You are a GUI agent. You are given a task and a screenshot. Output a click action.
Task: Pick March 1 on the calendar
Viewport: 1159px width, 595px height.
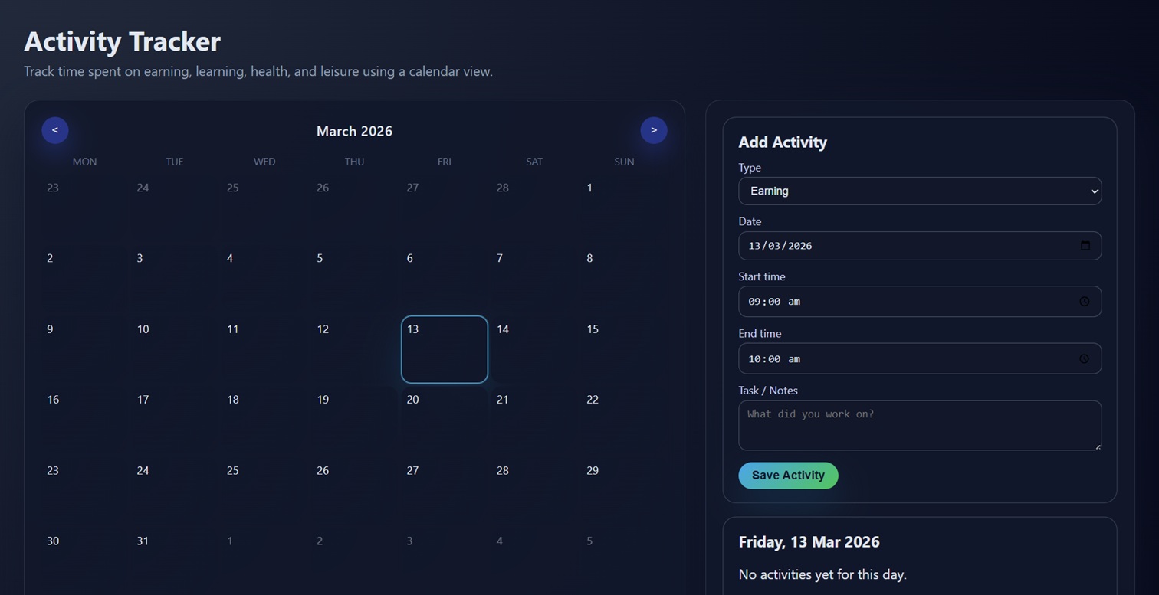[624, 208]
